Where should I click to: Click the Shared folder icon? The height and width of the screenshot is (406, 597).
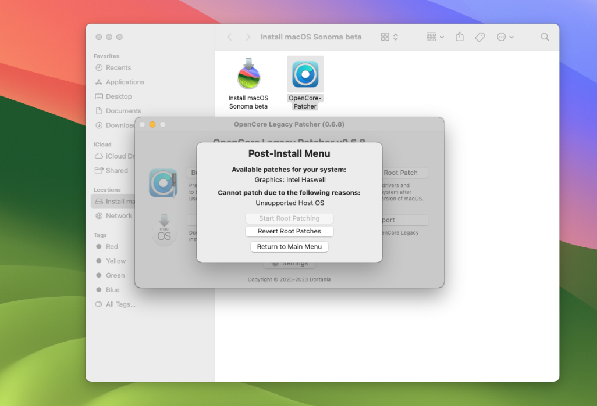pyautogui.click(x=99, y=171)
